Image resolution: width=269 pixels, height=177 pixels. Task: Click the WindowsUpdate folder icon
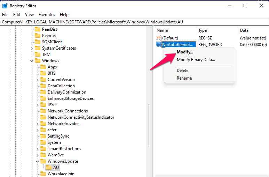pyautogui.click(x=43, y=161)
